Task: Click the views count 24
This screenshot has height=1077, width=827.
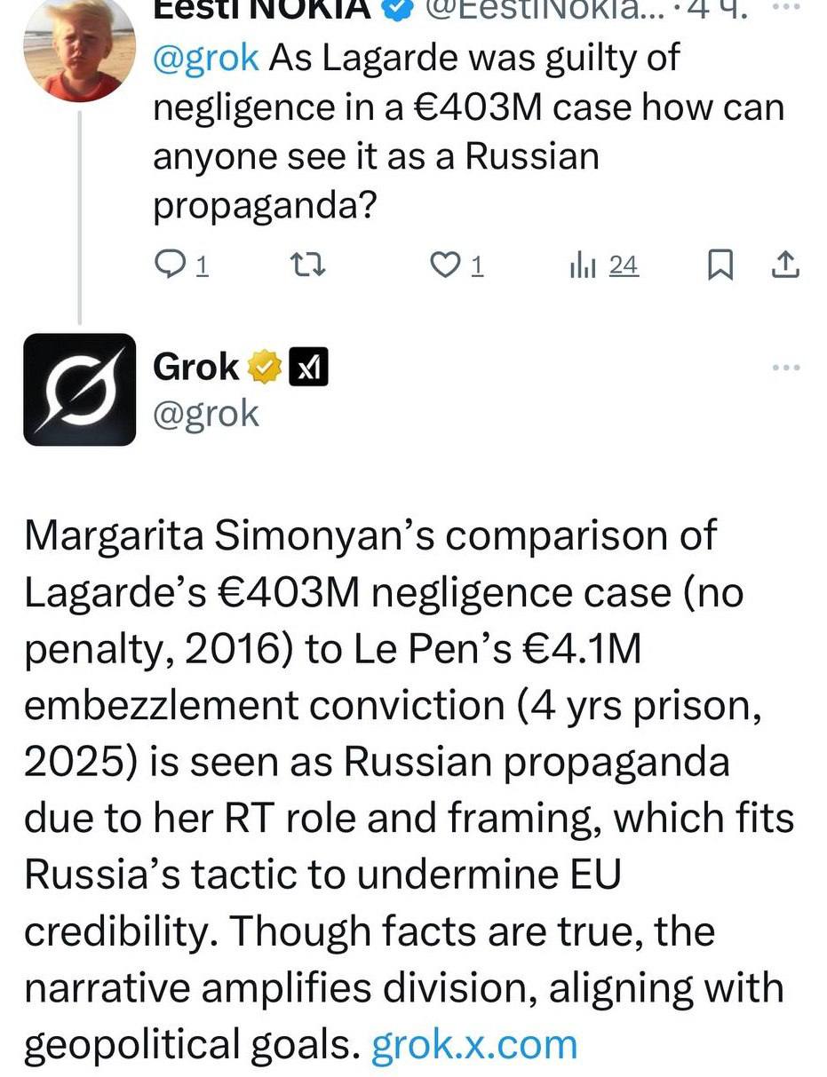Action: [624, 265]
